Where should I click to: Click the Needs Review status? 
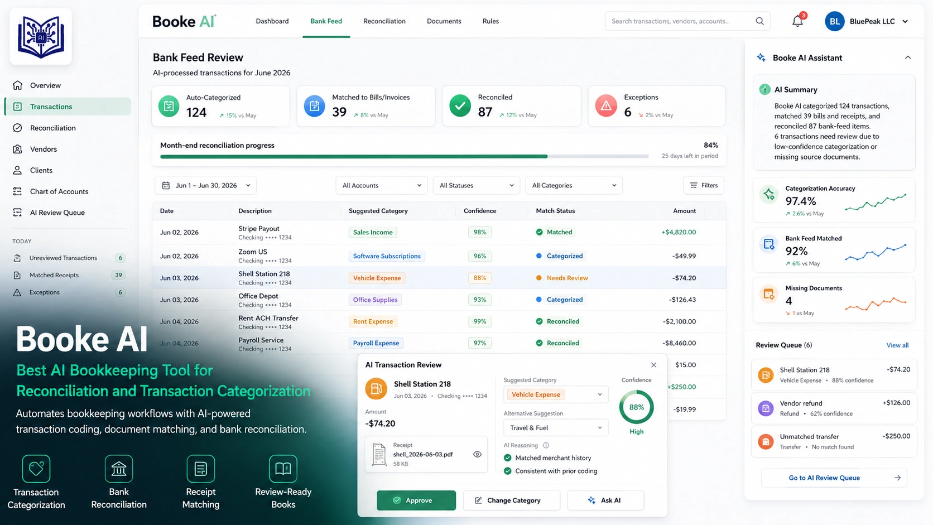[562, 278]
